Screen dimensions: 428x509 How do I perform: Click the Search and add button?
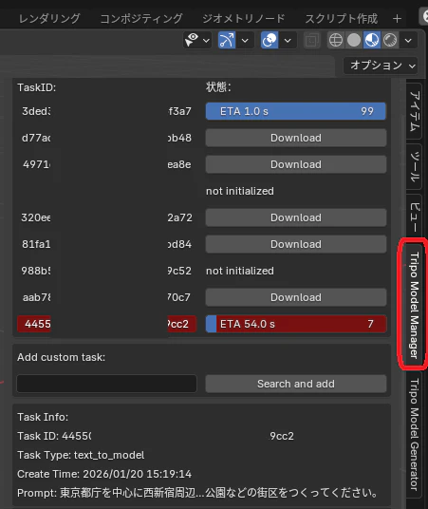(x=295, y=384)
